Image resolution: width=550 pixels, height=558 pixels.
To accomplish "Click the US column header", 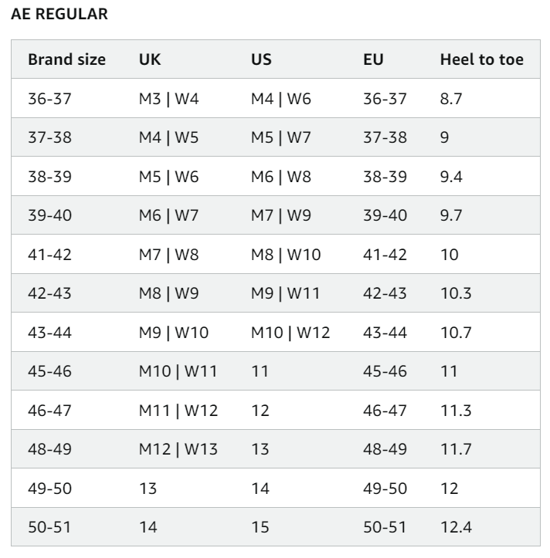I will (261, 59).
